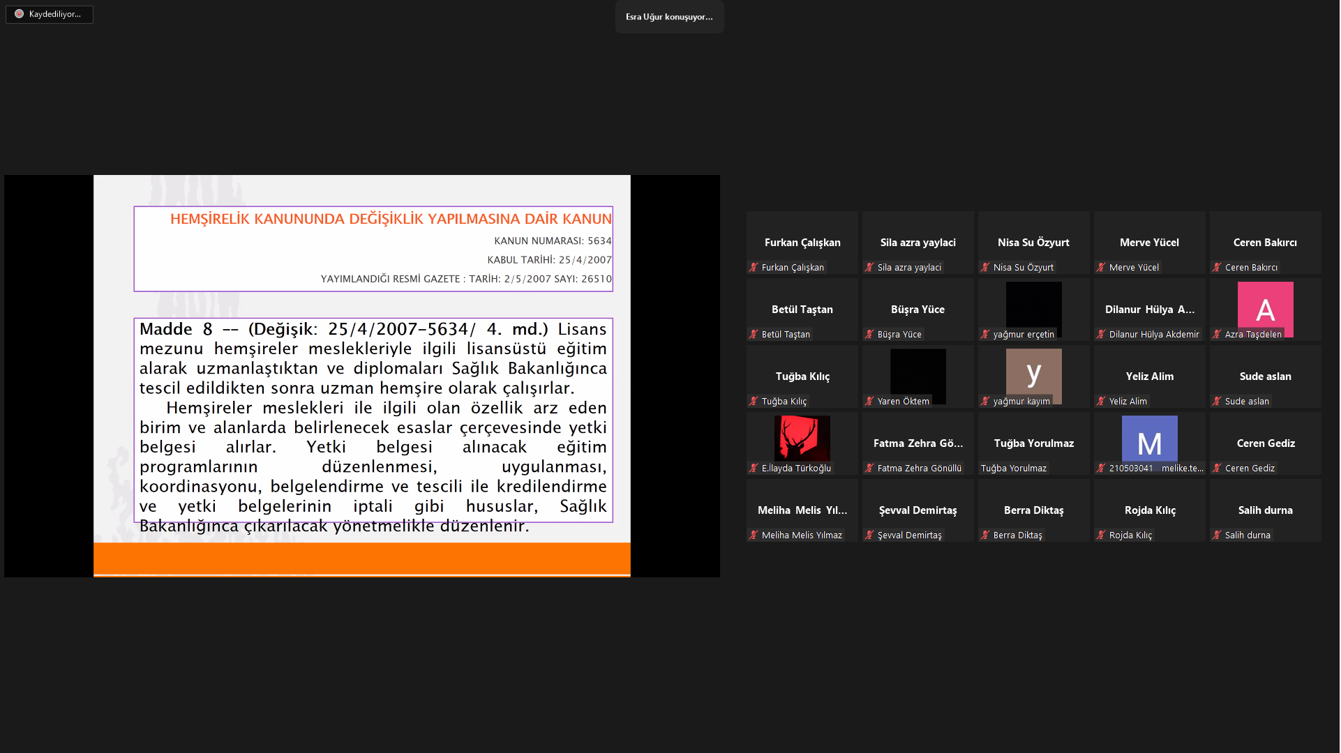Select Tuğba Yorulmaz participant tile
1341x753 pixels.
coord(1033,443)
